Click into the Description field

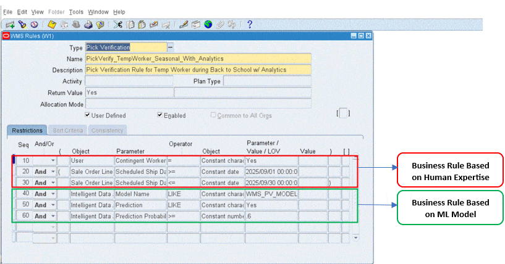coord(198,70)
